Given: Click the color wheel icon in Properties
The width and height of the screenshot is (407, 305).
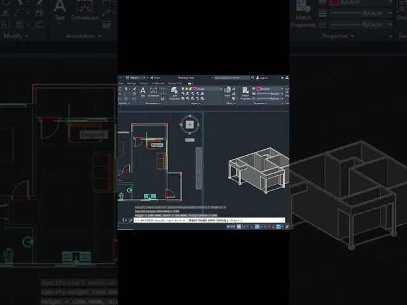Looking at the screenshot, I should (254, 89).
